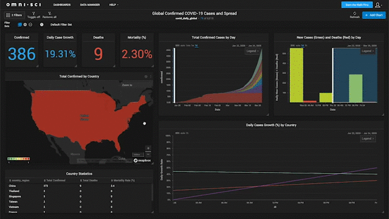Screen dimensions: 389x219
Task: Open gear settings on Total Confirmed by Country
Action: coord(146,77)
